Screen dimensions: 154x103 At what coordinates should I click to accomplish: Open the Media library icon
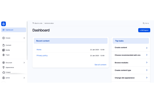point(3,50)
